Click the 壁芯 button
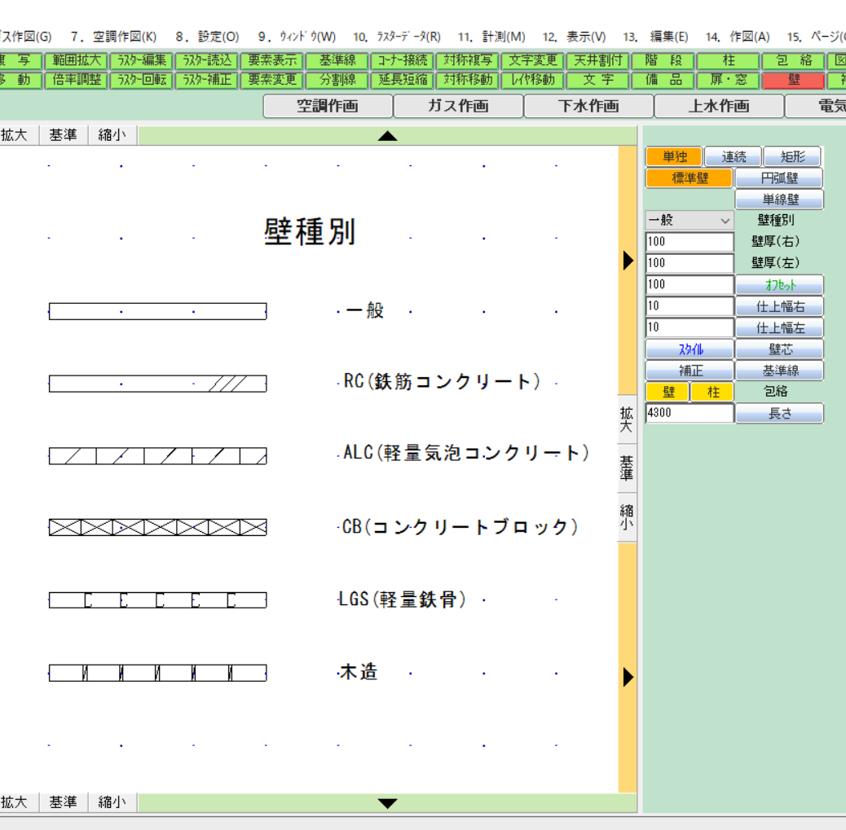 [x=779, y=349]
